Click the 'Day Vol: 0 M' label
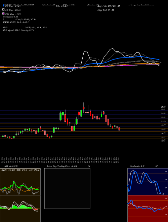This screenshot has width=168, height=222. click(x=106, y=10)
